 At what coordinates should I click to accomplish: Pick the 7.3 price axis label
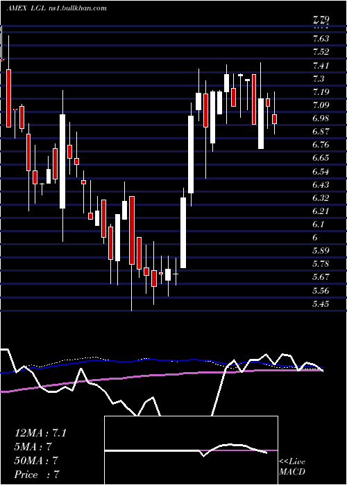point(319,78)
